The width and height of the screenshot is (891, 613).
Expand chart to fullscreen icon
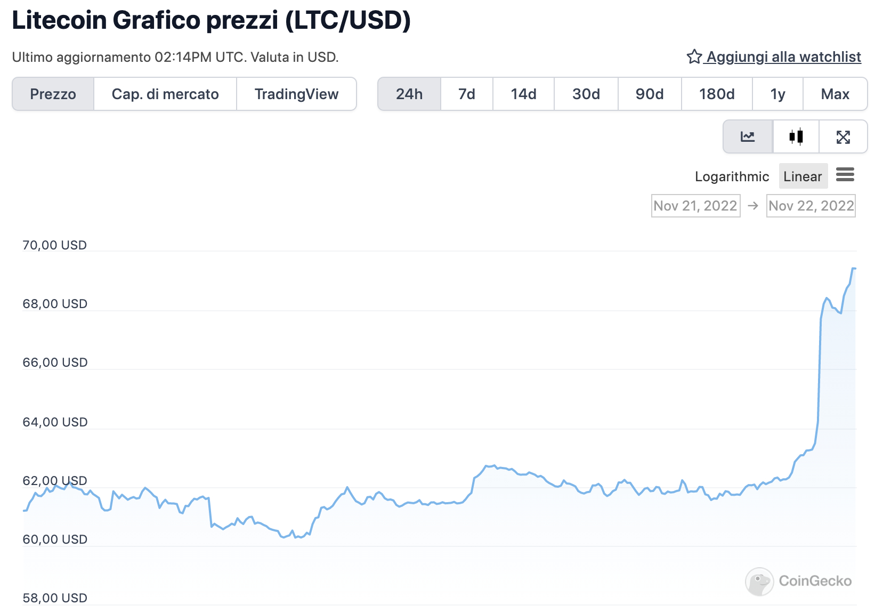(x=843, y=137)
